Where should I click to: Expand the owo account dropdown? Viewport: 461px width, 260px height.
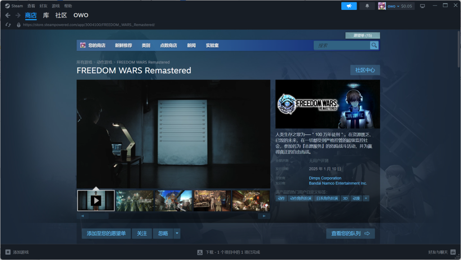click(398, 6)
